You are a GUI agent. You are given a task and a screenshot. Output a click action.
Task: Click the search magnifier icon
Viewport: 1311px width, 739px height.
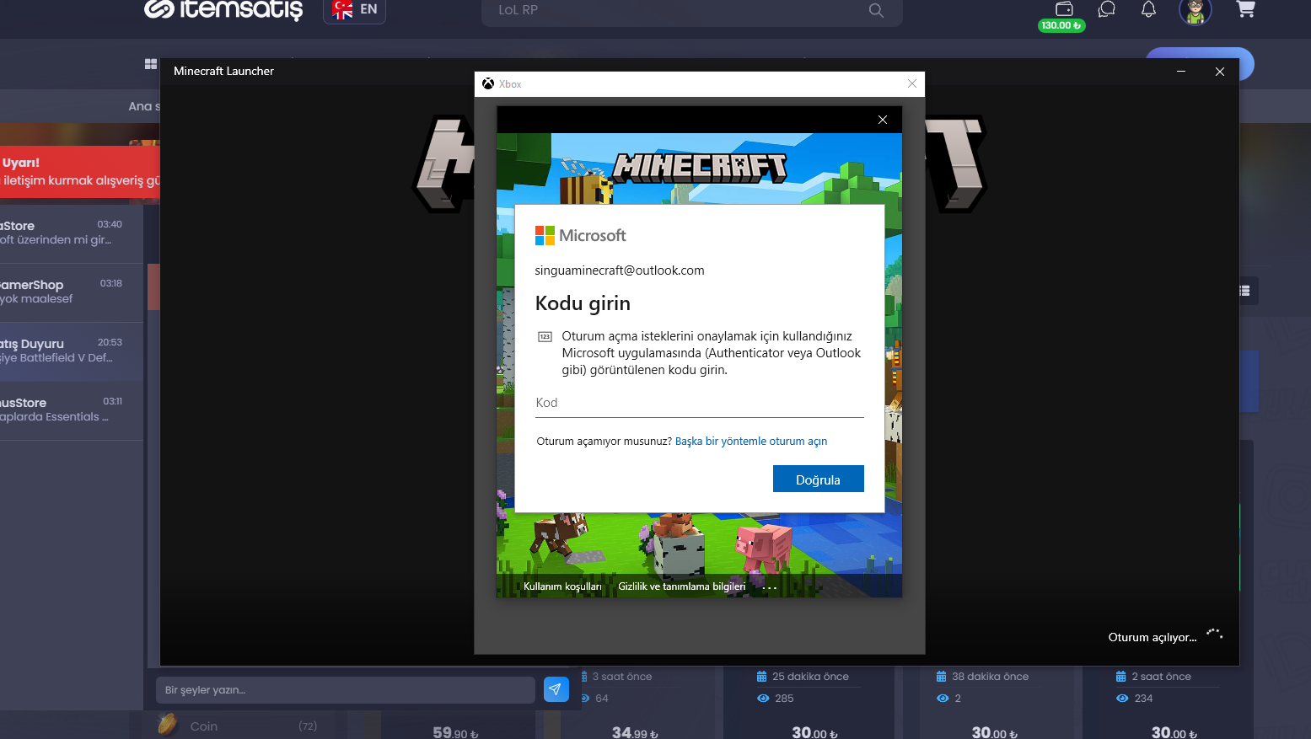(877, 10)
